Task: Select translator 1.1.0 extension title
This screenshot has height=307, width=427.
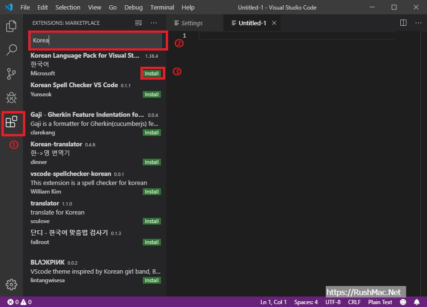Action: [45, 204]
